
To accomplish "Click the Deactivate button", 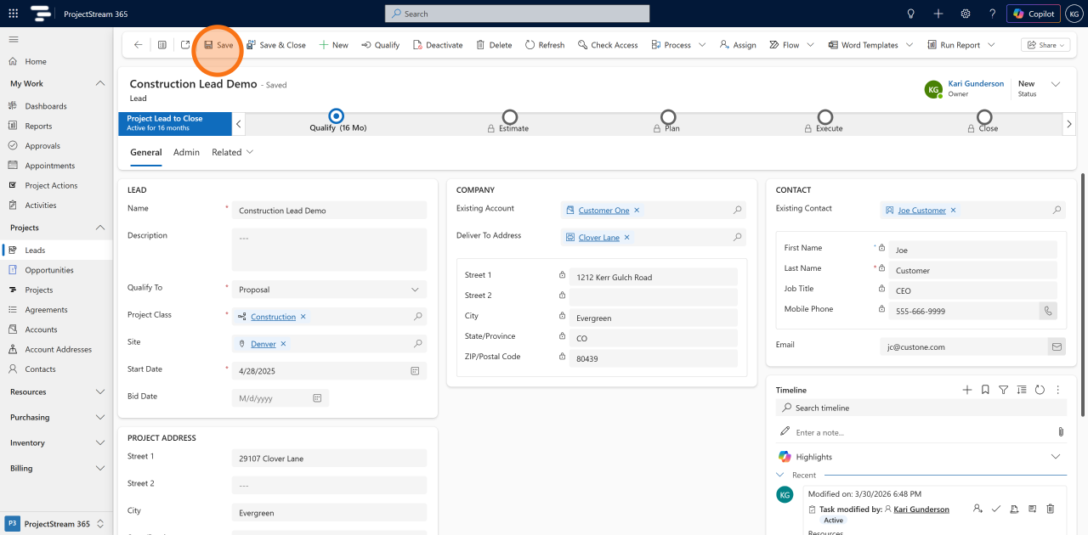I will [x=438, y=45].
